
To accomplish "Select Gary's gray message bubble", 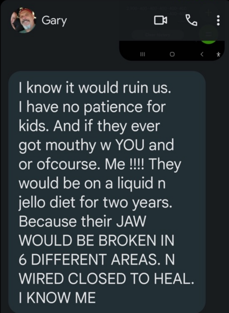I will click(x=107, y=190).
